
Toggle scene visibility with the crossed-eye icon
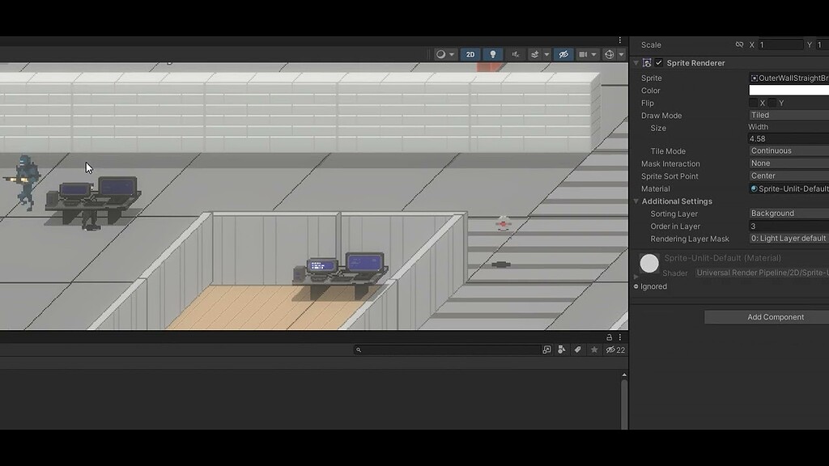(x=563, y=55)
